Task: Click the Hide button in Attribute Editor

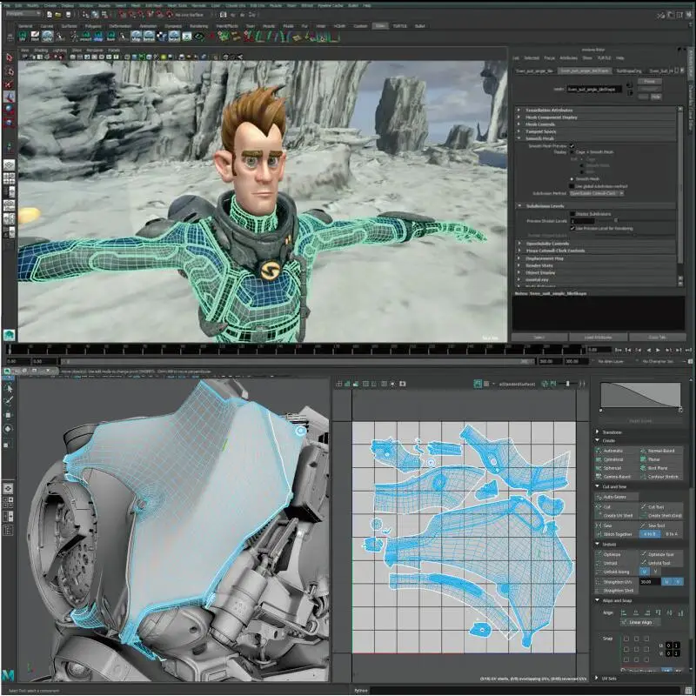Action: [656, 97]
